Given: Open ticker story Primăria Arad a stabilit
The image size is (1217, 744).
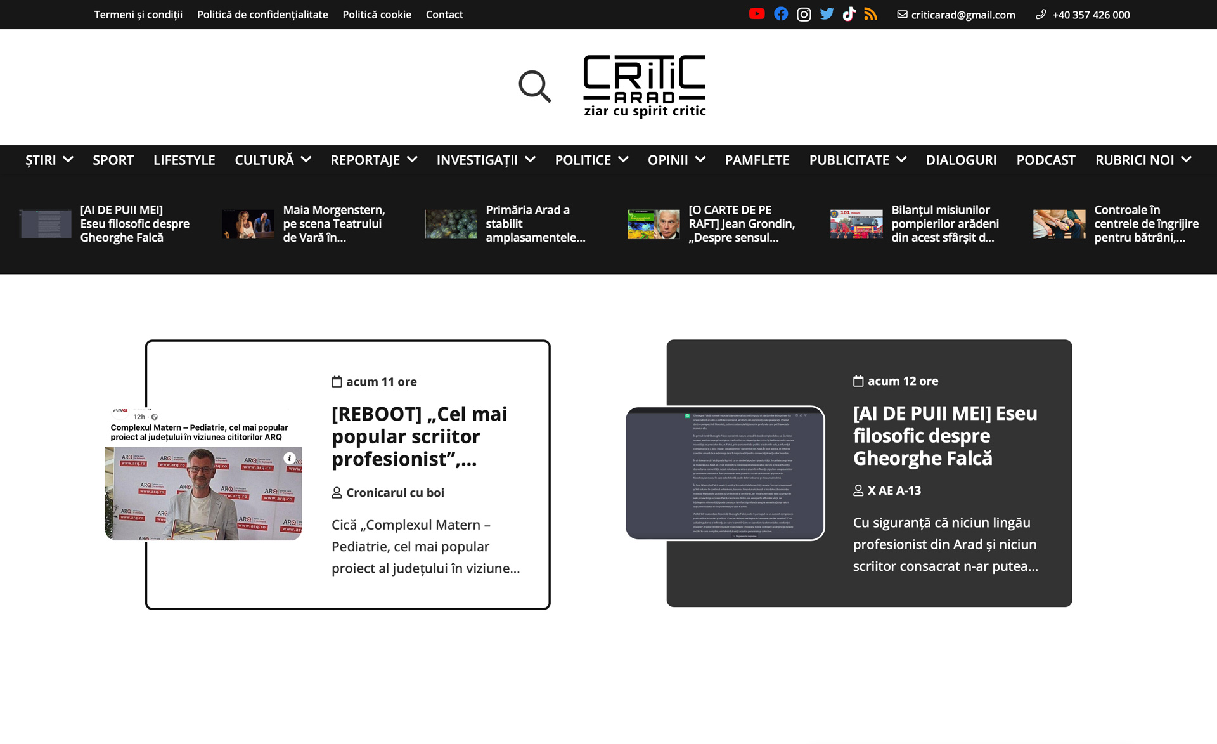Looking at the screenshot, I should 536,224.
